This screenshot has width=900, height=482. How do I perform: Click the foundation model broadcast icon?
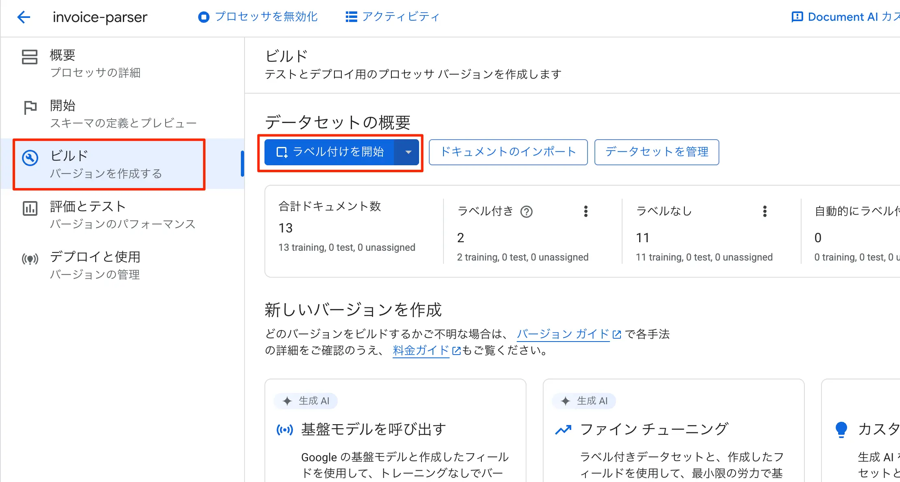284,429
